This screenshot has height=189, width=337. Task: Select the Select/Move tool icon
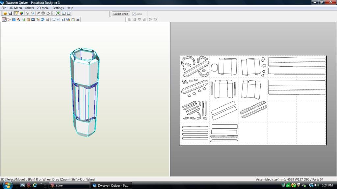tap(4, 20)
